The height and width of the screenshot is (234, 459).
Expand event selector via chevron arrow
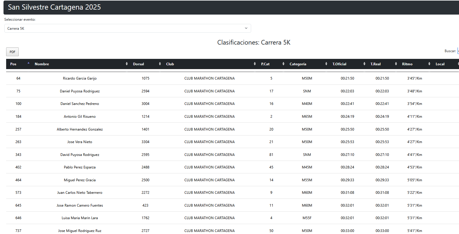[x=246, y=28]
